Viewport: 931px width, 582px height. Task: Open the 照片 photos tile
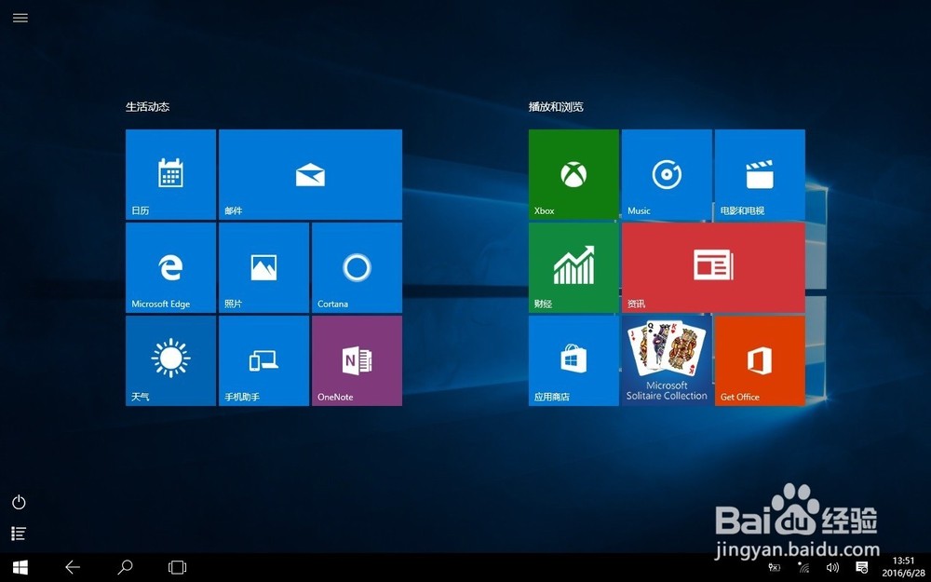coord(263,267)
